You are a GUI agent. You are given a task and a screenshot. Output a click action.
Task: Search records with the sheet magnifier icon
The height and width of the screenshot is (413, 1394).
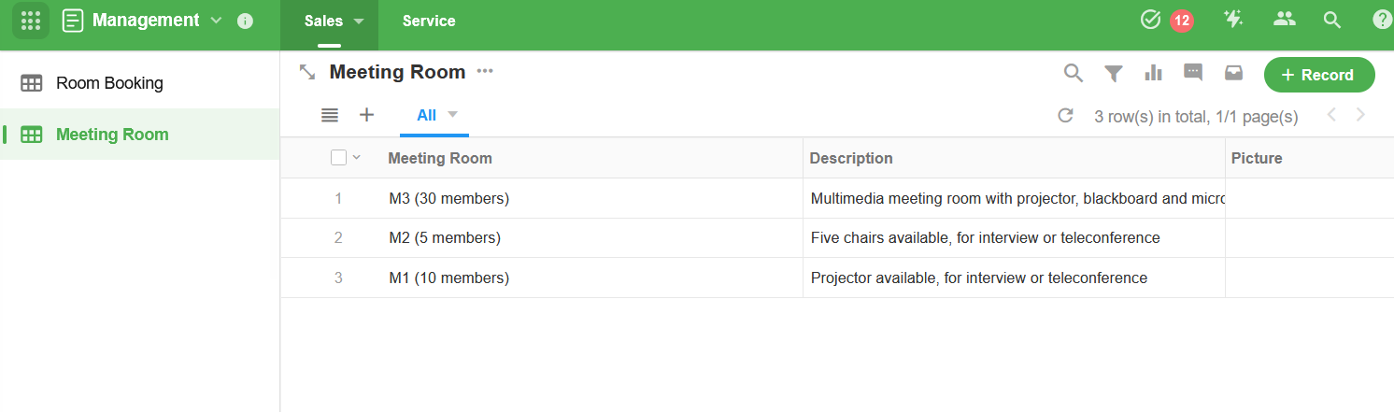tap(1074, 73)
